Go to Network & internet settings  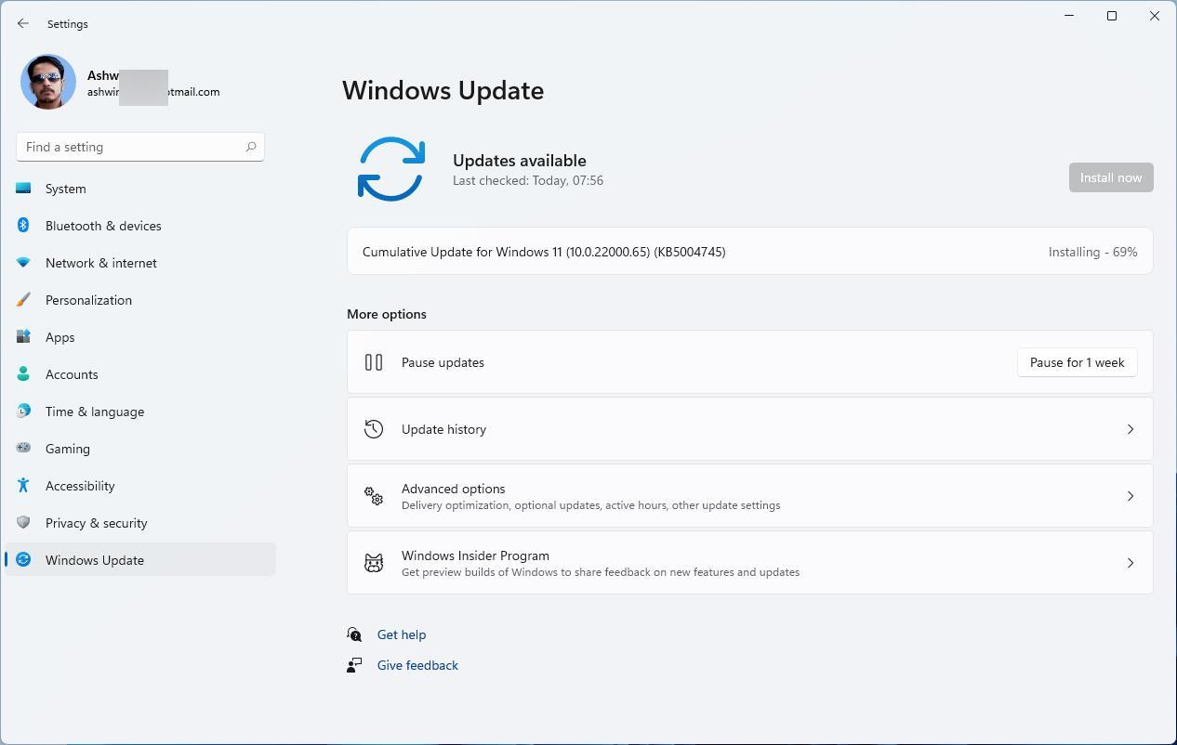click(x=140, y=263)
